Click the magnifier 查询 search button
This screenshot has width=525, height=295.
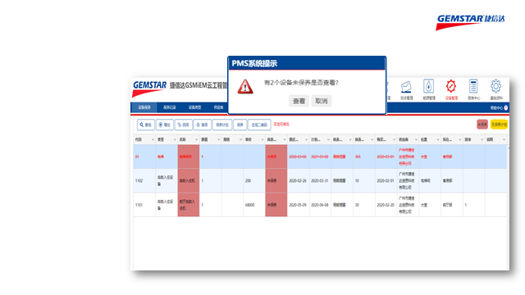(146, 125)
